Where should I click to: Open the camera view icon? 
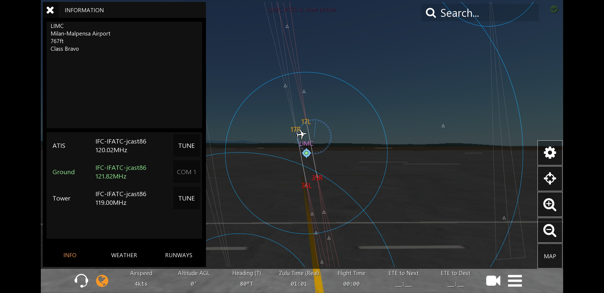pos(493,281)
